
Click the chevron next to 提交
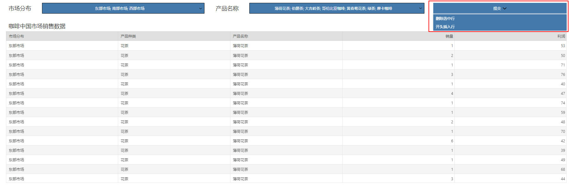505,9
